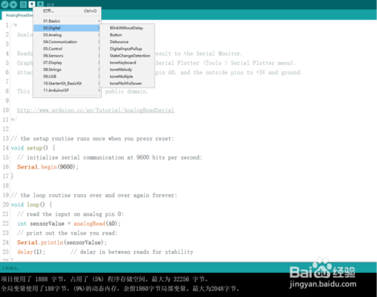The height and width of the screenshot is (297, 377).
Task: Open the 05.Control examples submenu
Action: coord(67,48)
